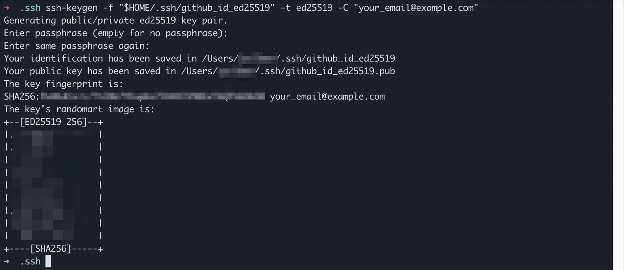Click the green prompt arrow on the last line
The height and width of the screenshot is (270, 624).
click(6, 261)
